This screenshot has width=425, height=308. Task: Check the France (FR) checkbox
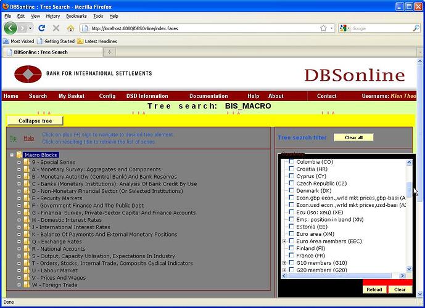pos(291,255)
